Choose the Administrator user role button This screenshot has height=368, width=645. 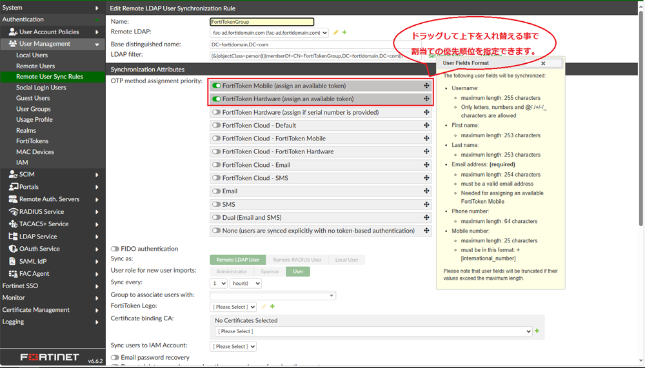tap(231, 272)
